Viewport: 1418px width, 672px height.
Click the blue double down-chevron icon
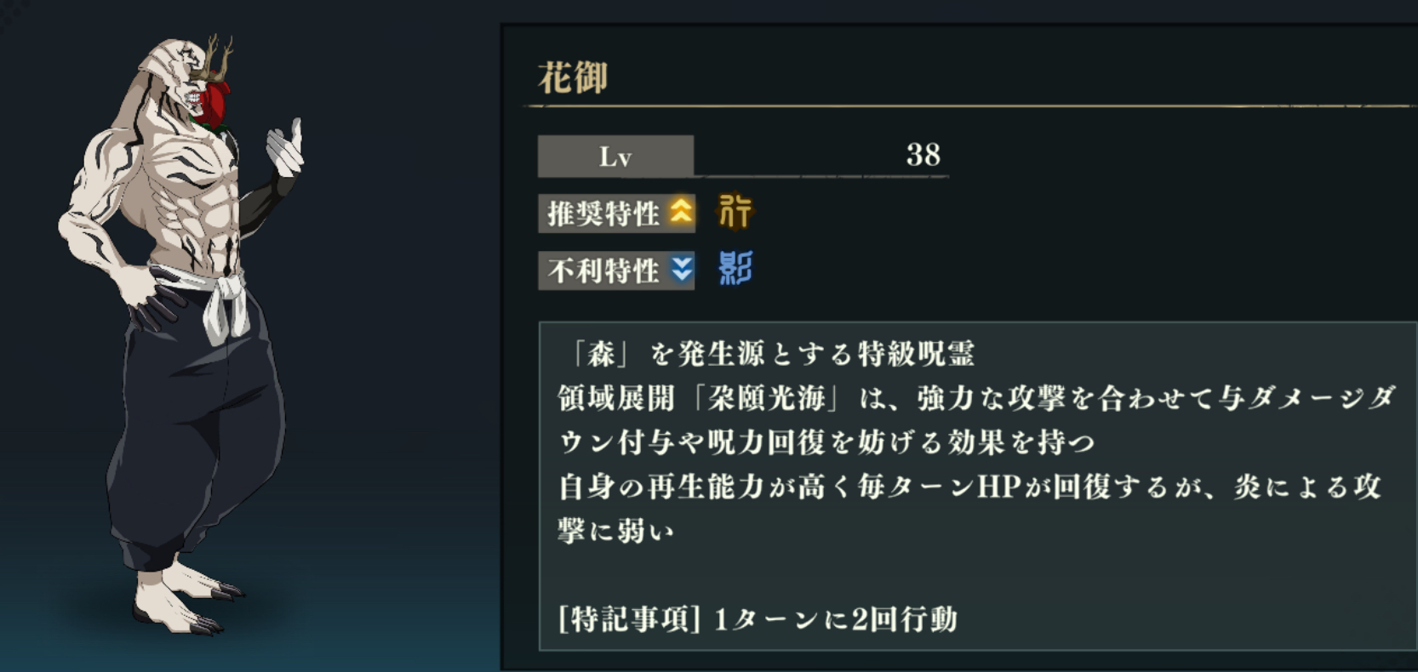pos(681,270)
